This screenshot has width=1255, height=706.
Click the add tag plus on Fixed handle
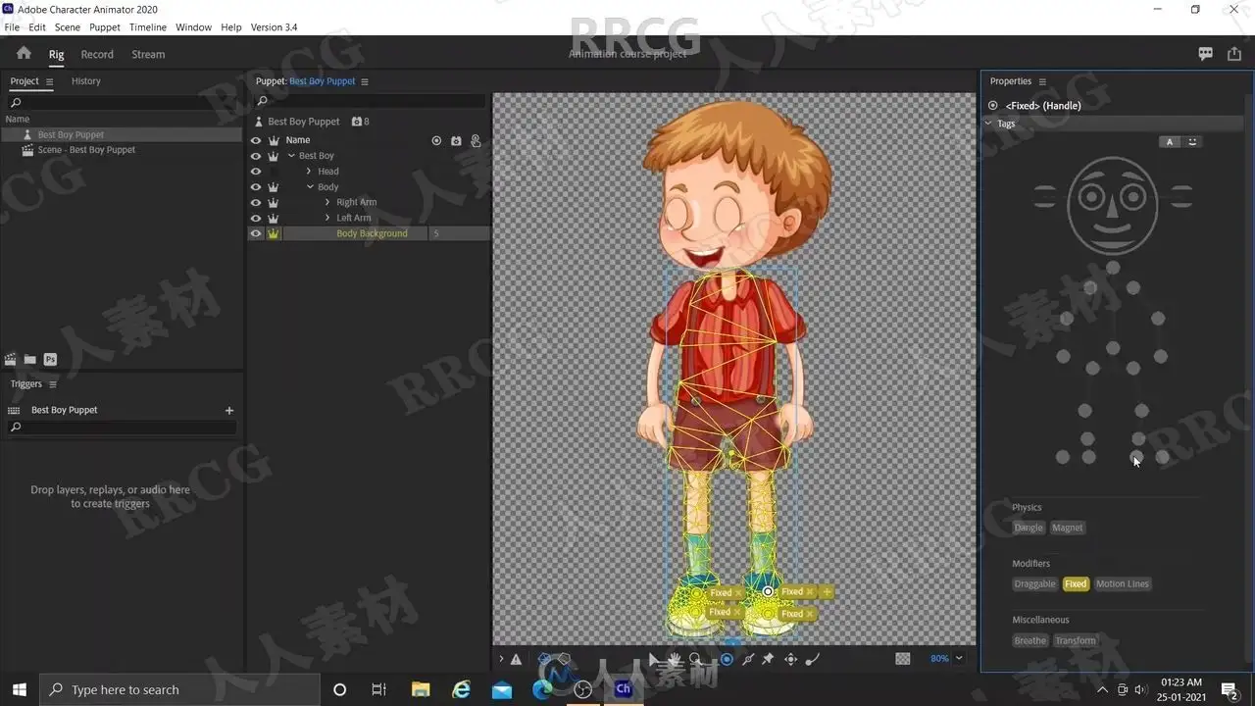click(828, 592)
